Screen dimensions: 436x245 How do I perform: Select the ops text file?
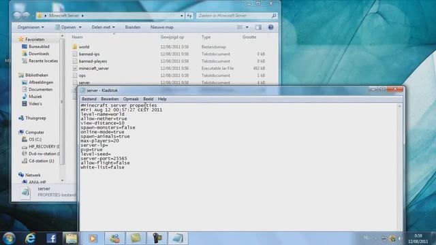coord(82,76)
